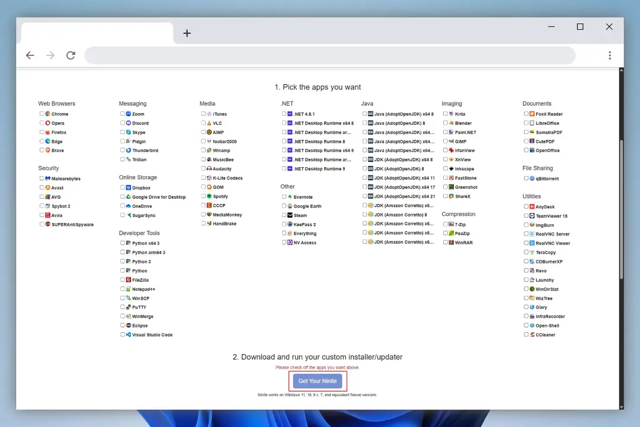Click the HandBrake label
The image size is (640, 427).
pos(225,224)
